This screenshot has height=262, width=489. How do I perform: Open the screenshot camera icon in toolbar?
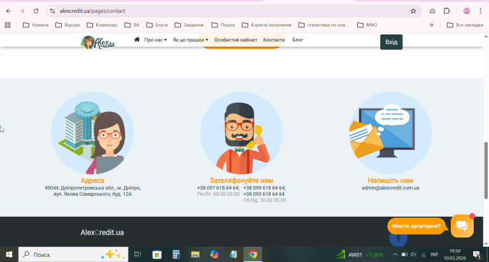click(x=432, y=11)
